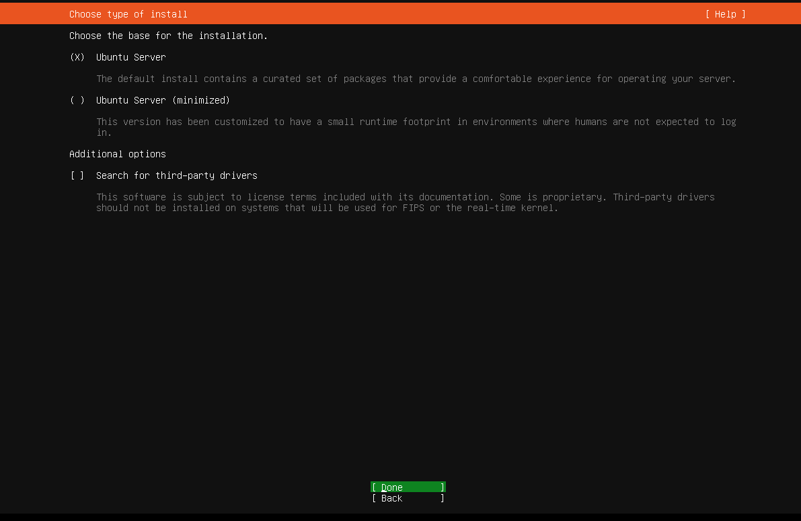Choose Ubuntu Server (minimized) install base
This screenshot has height=521, width=801.
(x=150, y=100)
